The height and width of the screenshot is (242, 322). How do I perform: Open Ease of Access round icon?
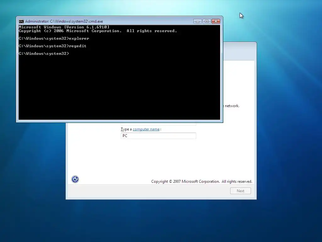coord(75,179)
